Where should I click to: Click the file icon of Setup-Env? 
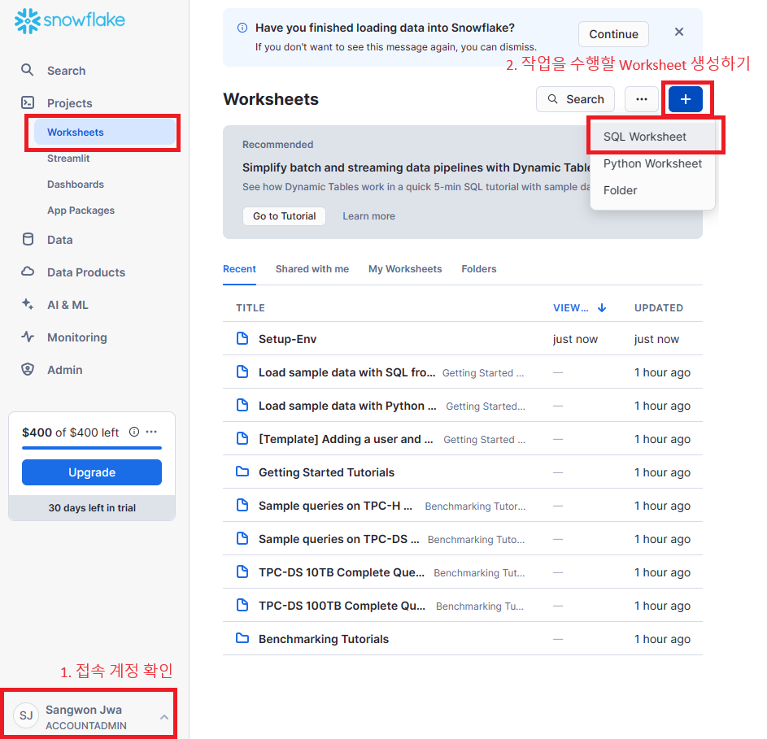[x=242, y=338]
